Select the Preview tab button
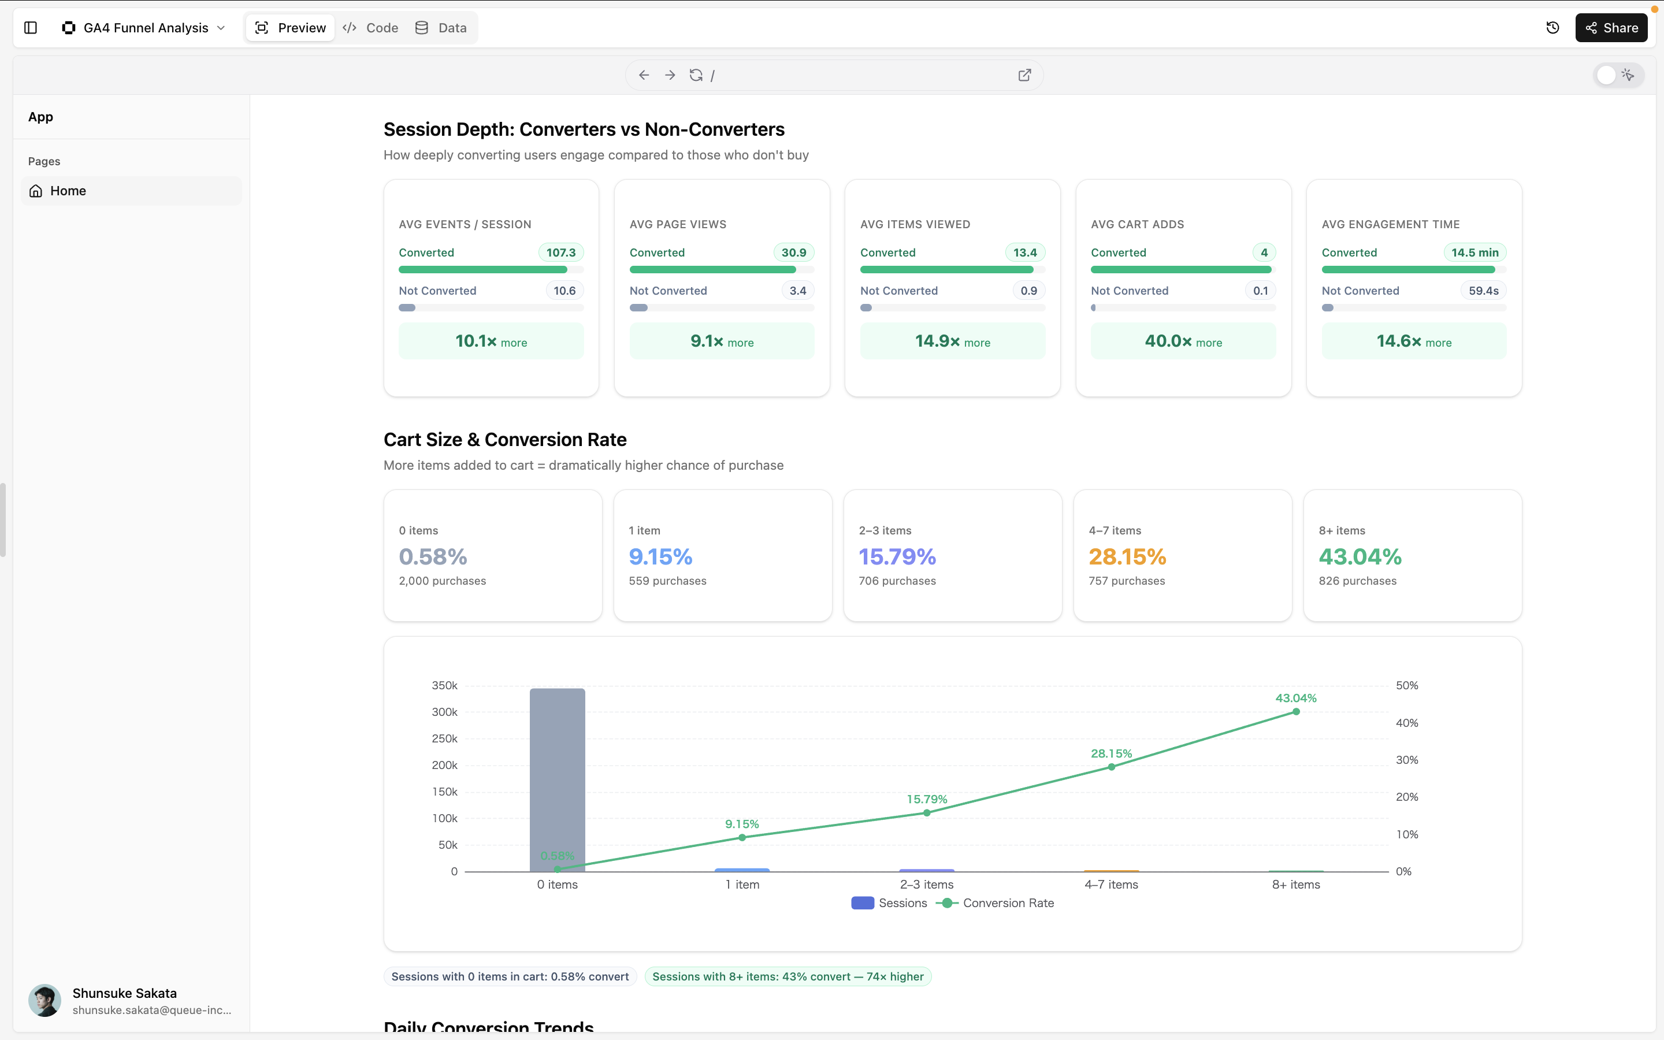Viewport: 1664px width, 1040px height. (x=290, y=28)
